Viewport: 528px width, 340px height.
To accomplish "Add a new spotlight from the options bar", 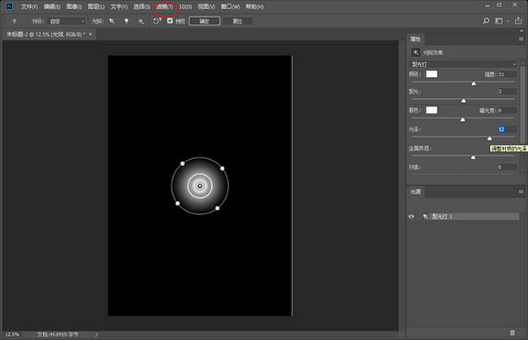I will point(111,21).
